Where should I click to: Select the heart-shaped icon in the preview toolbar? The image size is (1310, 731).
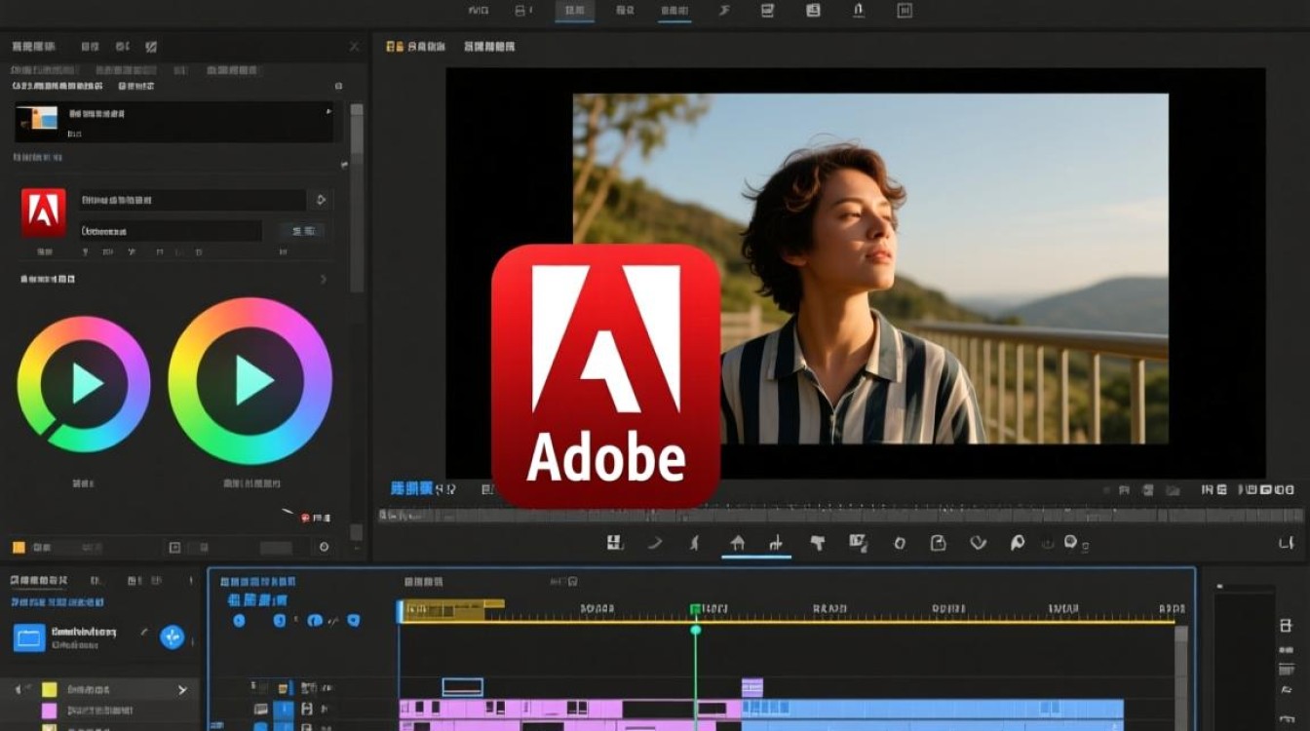coord(977,543)
